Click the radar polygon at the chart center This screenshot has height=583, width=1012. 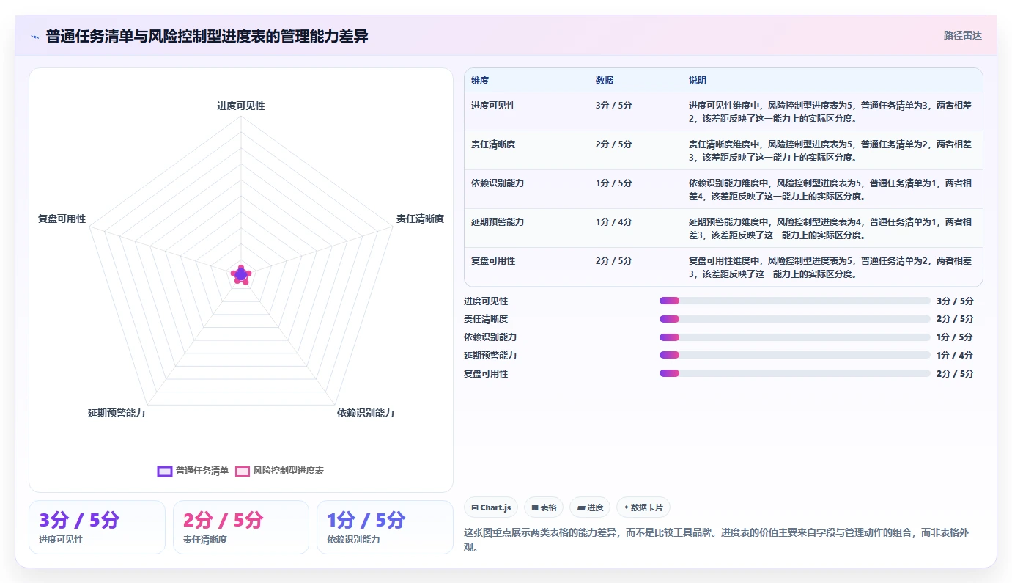coord(241,274)
